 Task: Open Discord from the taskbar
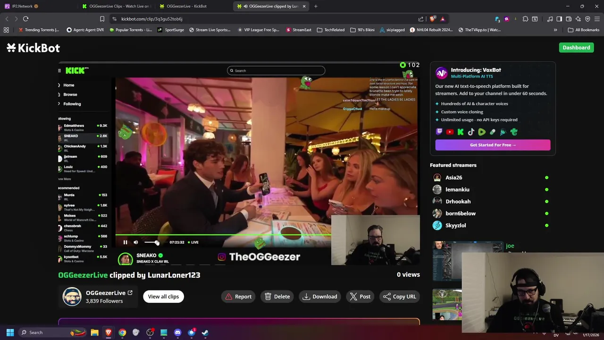pyautogui.click(x=177, y=332)
